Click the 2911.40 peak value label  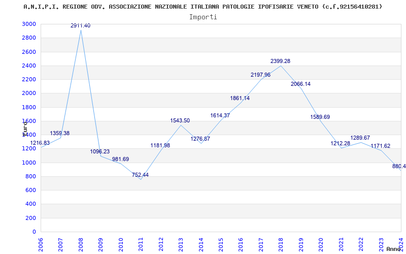pos(81,26)
